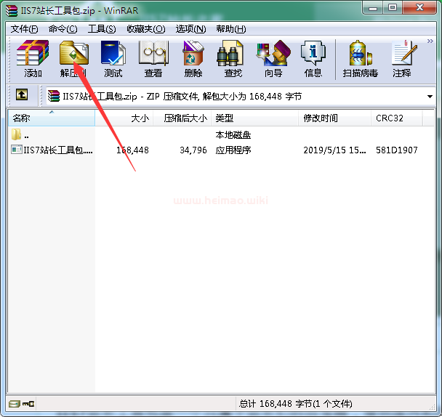Screen dimensions: 442x417
Task: Expand the archive path dropdown
Action: coord(430,96)
